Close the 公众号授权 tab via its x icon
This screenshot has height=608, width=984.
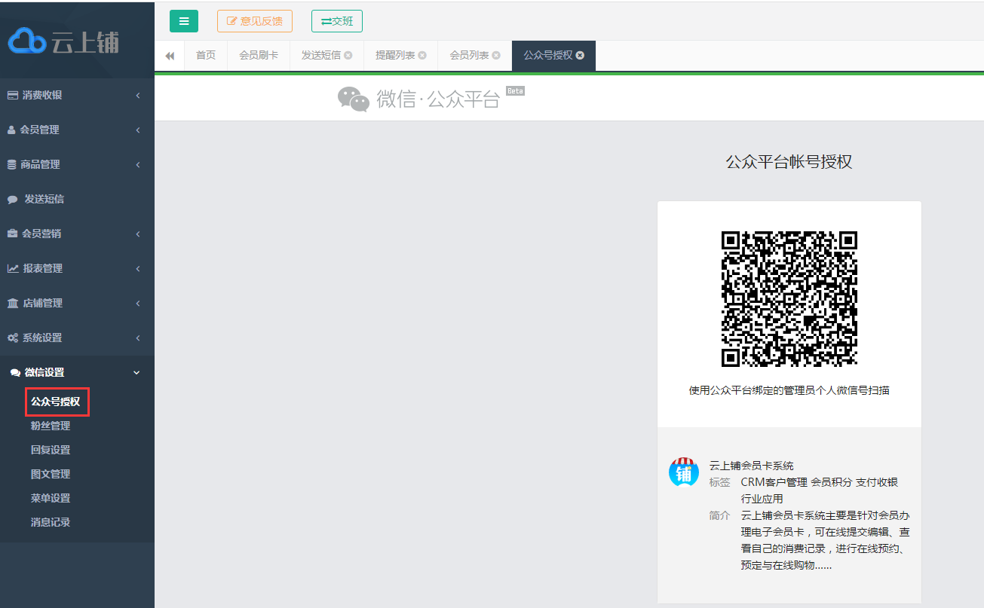tap(580, 56)
